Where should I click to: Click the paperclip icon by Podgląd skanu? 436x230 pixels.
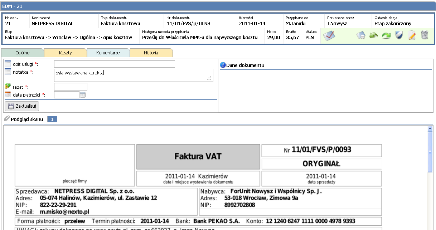[7, 119]
